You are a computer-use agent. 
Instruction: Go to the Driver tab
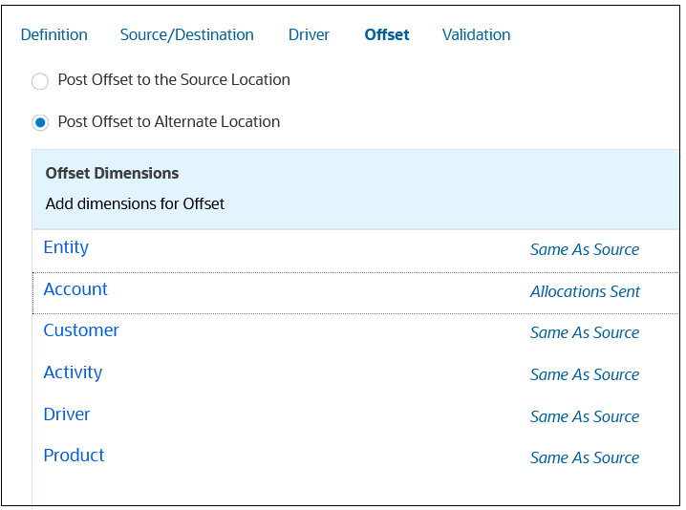pos(309,35)
